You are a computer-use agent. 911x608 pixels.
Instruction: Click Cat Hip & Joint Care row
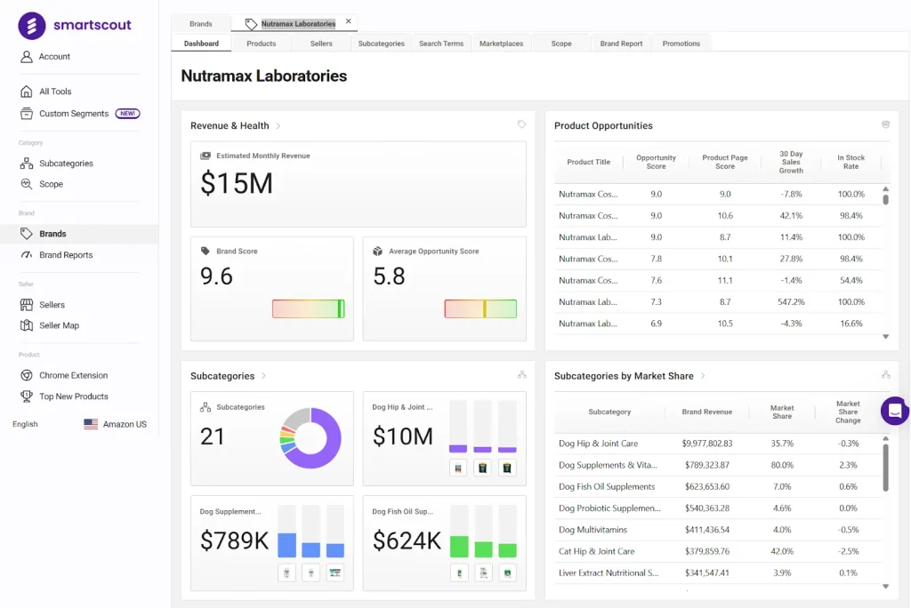(x=718, y=552)
